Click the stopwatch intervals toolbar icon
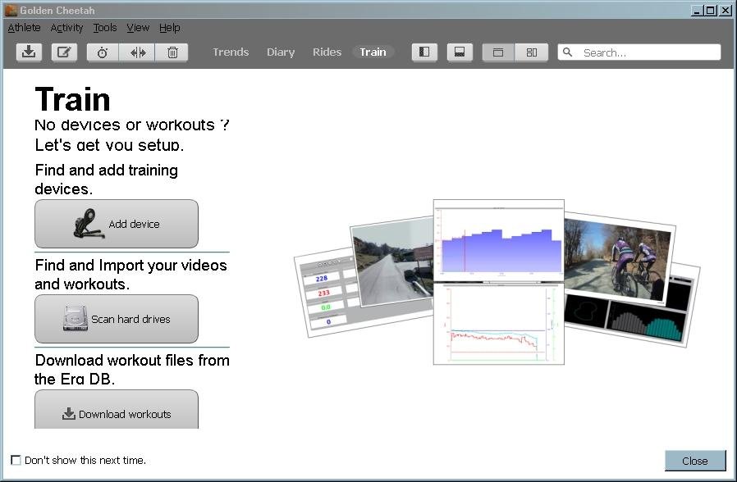Viewport: 737px width, 482px height. coord(103,52)
